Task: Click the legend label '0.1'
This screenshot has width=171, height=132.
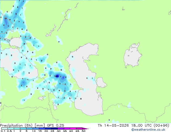Action: pos(3,131)
